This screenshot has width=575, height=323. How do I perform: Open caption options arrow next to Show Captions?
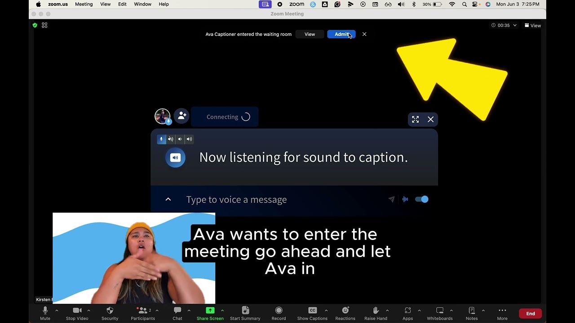[x=326, y=310]
